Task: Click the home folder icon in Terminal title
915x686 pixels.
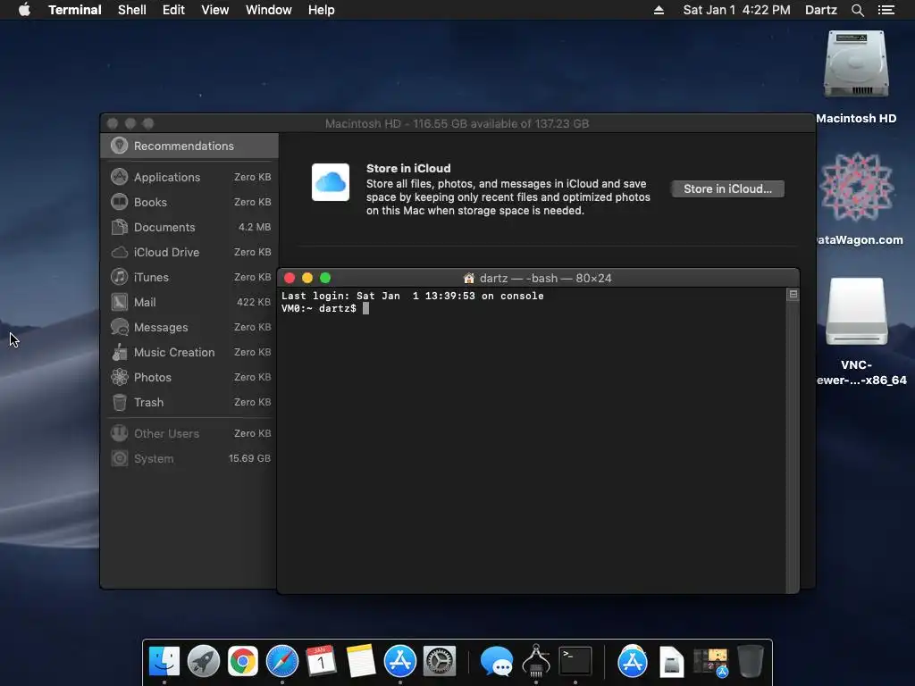Action: (468, 279)
